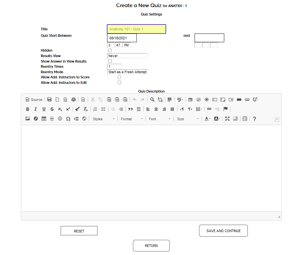Viewport: 302px width, 255px height.
Task: Insert a Checkbox form field icon
Action: click(x=198, y=100)
